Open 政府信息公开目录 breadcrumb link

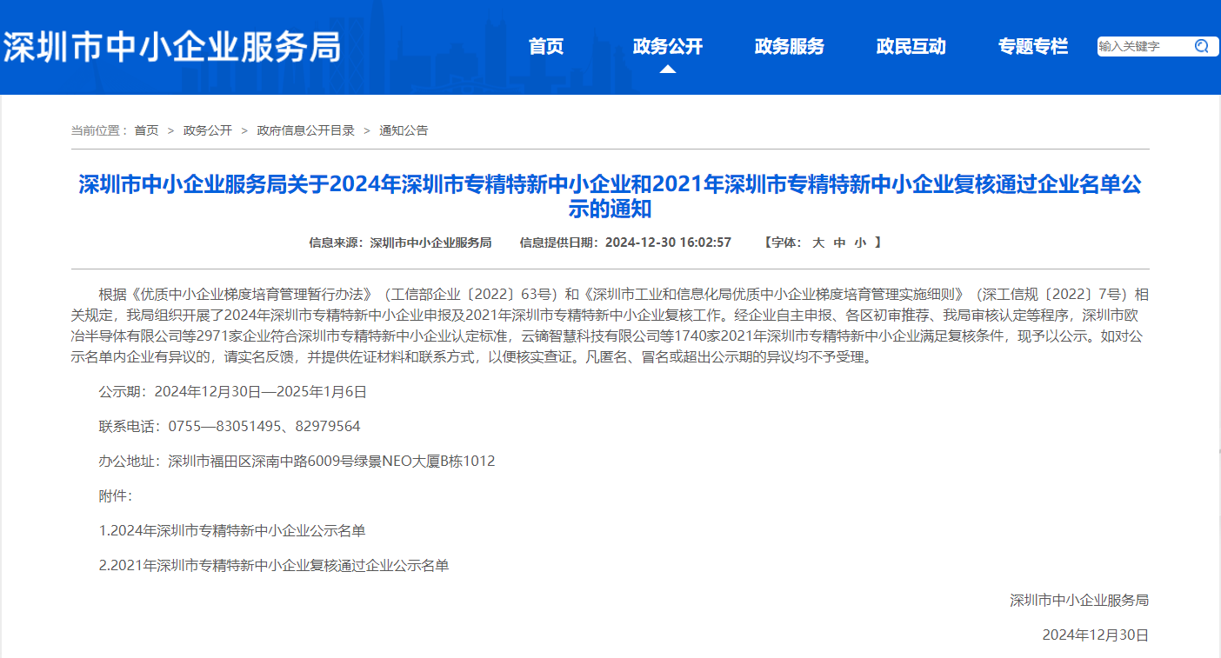[305, 130]
